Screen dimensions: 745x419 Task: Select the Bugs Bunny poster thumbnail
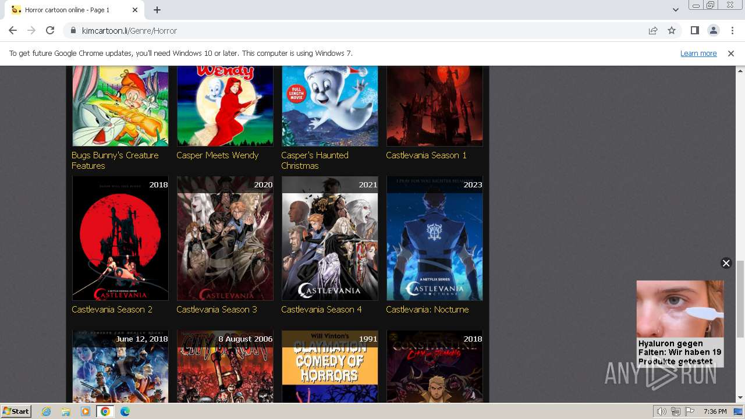coord(120,105)
